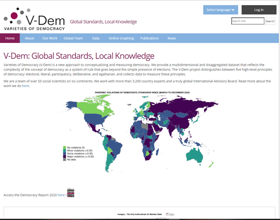Image resolution: width=280 pixels, height=220 pixels.
Task: Open the Publications menu item
Action: coord(149,38)
